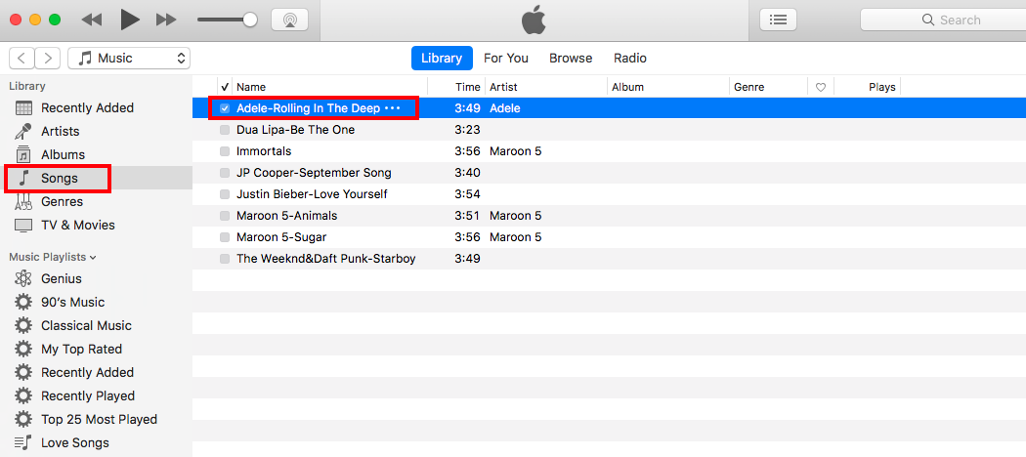Image resolution: width=1026 pixels, height=457 pixels.
Task: Click the Play button
Action: pos(130,20)
